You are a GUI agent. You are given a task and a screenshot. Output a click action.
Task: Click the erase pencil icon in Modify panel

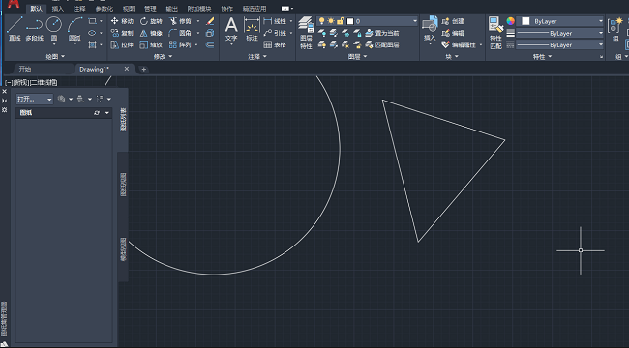(x=210, y=21)
